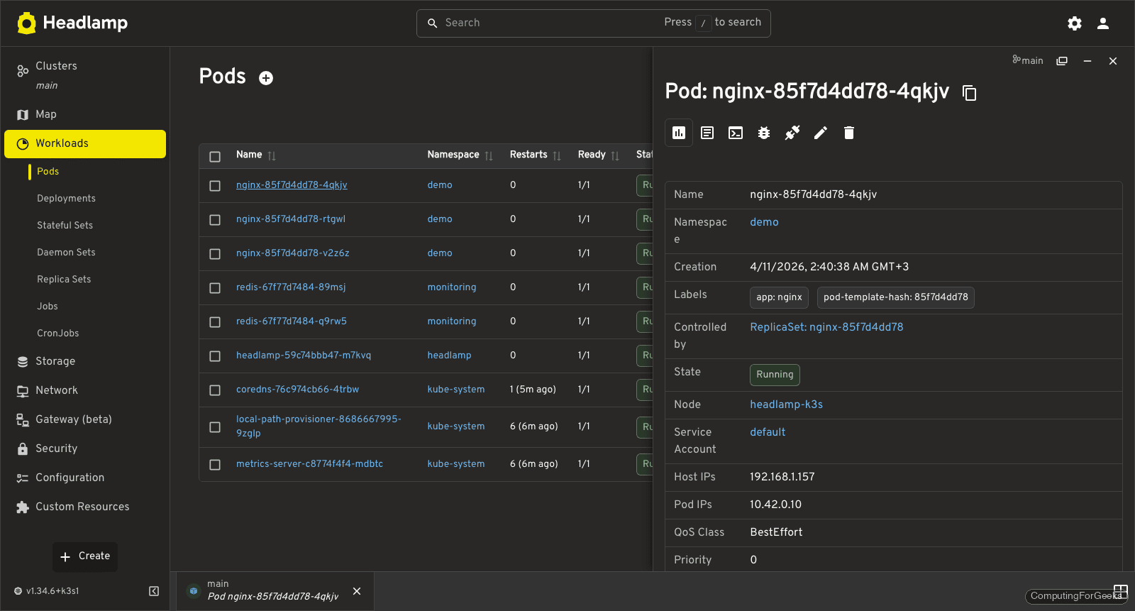Image resolution: width=1135 pixels, height=611 pixels.
Task: Focus the Search input field
Action: 593,23
